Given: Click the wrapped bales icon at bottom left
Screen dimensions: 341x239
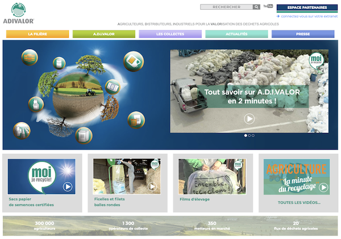Looking at the screenshot, I should 22,130.
